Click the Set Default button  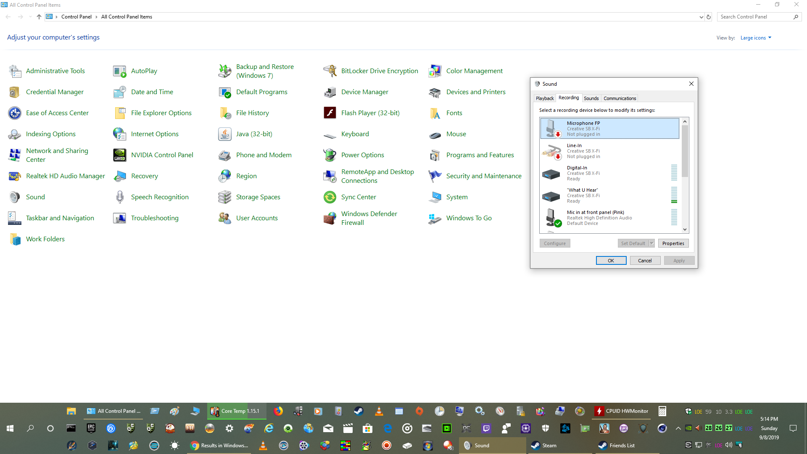tap(633, 243)
